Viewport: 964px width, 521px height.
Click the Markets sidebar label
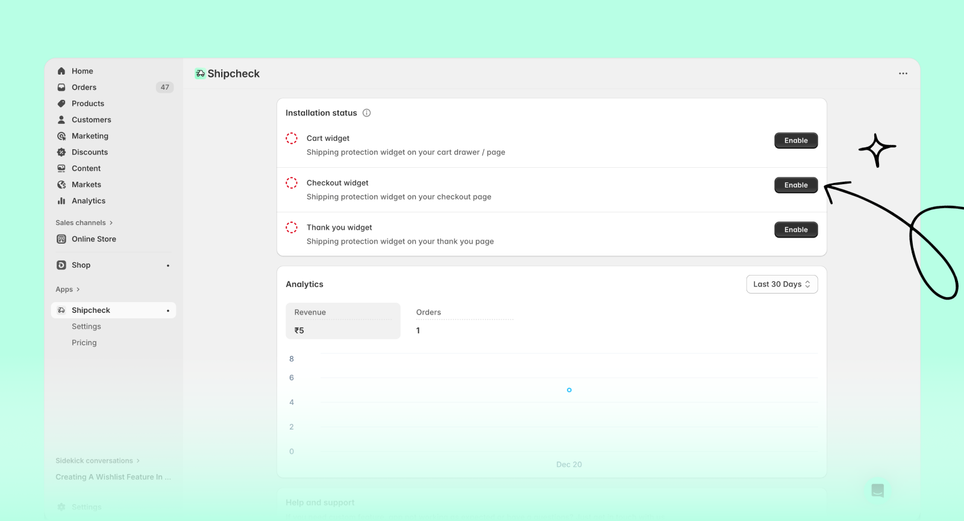86,185
